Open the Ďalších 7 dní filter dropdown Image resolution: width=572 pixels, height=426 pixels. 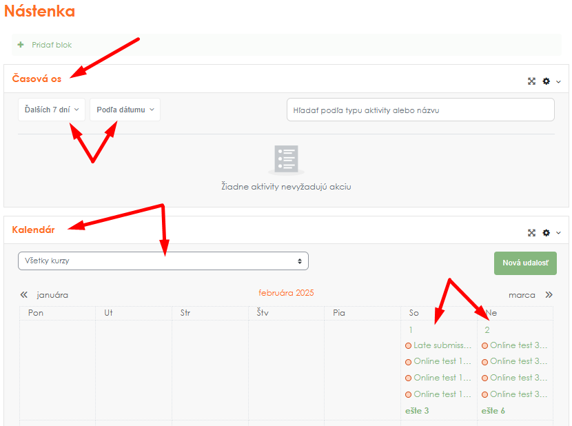coord(52,110)
